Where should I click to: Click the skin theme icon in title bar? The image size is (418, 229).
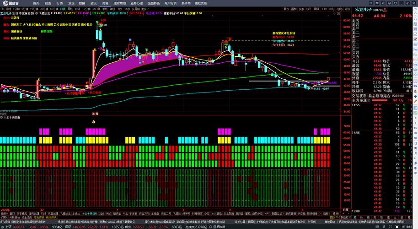395,3
